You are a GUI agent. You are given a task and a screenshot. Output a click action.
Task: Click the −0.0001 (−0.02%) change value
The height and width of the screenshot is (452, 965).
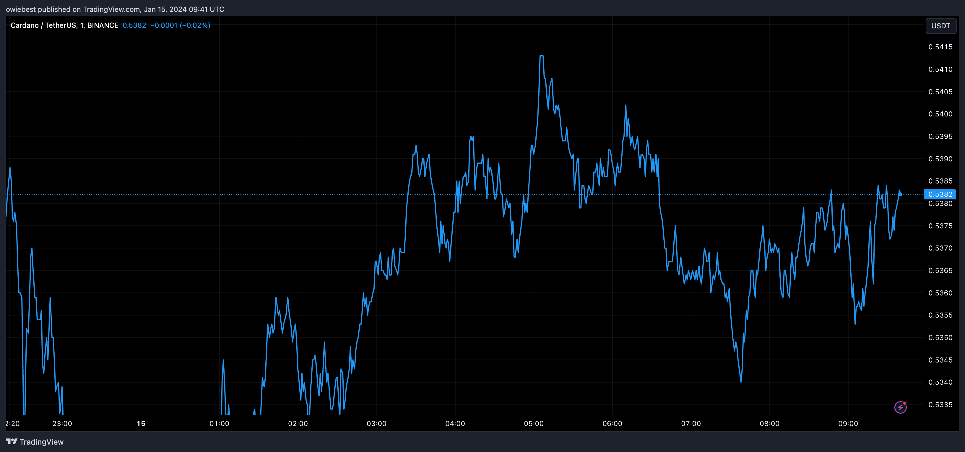coord(180,25)
